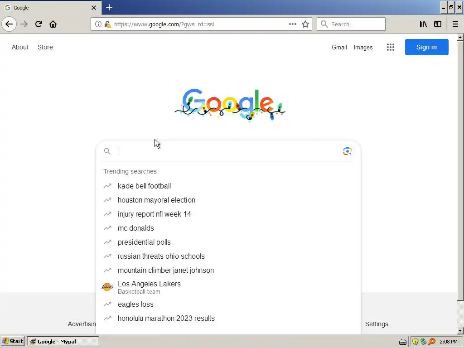Click the taskbar clock 2:08 PM
464x348 pixels.
pos(448,342)
